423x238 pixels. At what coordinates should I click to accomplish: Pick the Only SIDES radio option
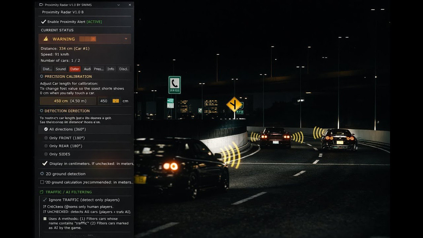[46, 154]
